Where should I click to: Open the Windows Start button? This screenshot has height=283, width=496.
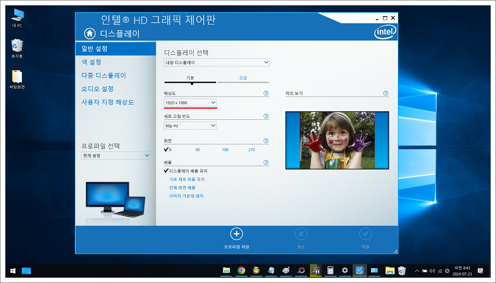click(x=13, y=271)
